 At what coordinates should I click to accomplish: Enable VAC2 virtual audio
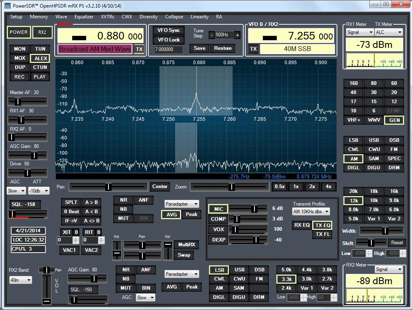point(91,250)
